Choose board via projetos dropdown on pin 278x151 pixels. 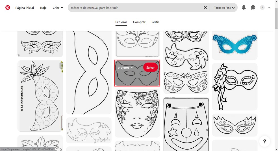[125, 67]
